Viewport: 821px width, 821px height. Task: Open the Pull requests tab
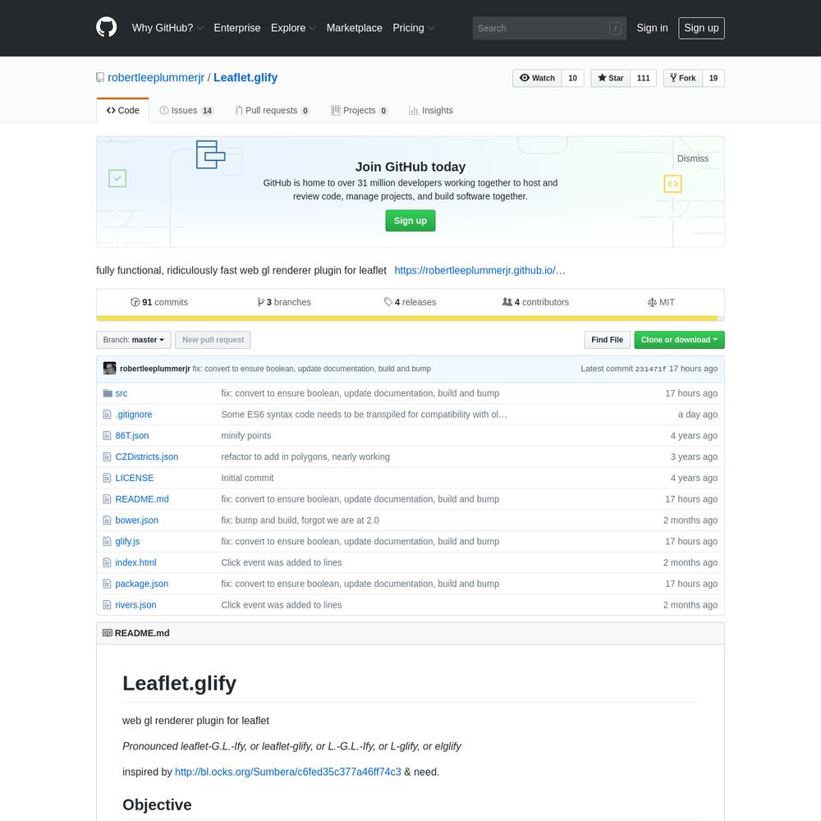[x=273, y=111]
